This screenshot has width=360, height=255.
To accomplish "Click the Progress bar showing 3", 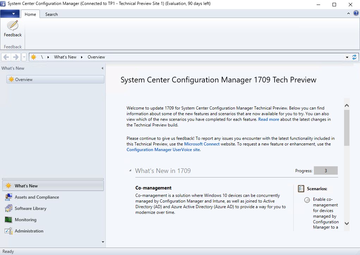I will 325,170.
